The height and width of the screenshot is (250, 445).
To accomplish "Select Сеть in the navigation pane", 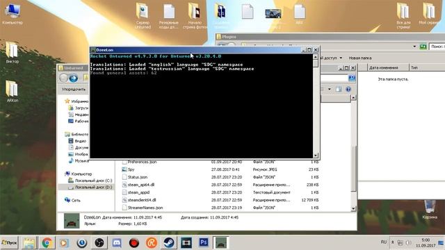I will 72,200.
